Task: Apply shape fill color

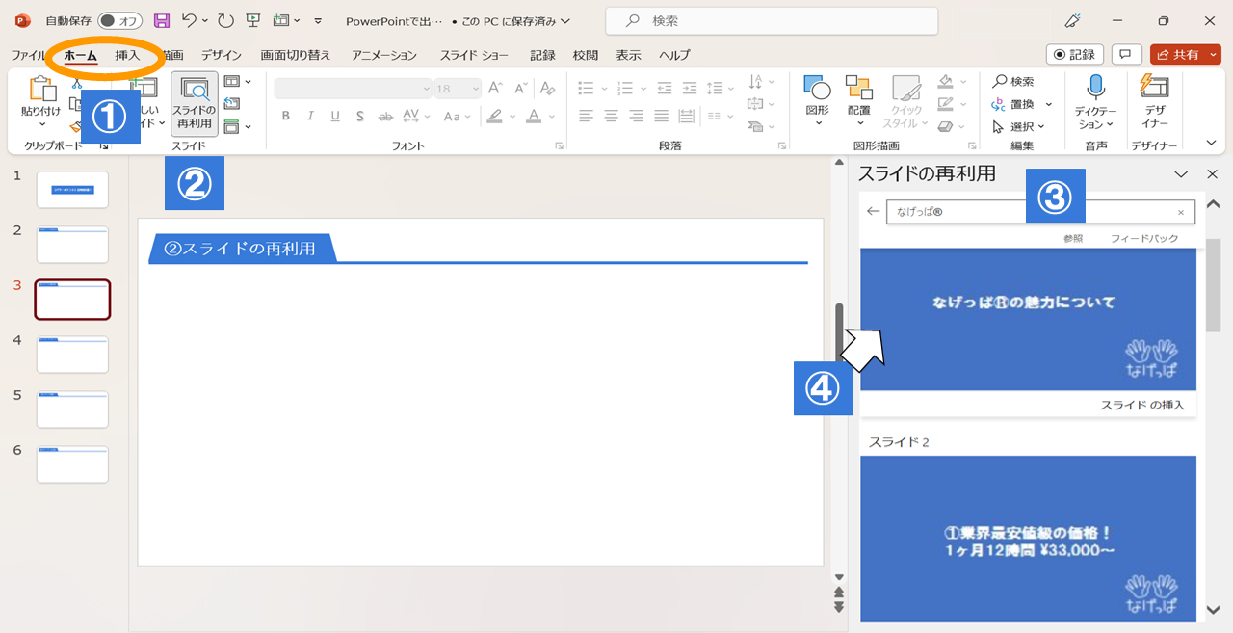Action: click(x=946, y=81)
